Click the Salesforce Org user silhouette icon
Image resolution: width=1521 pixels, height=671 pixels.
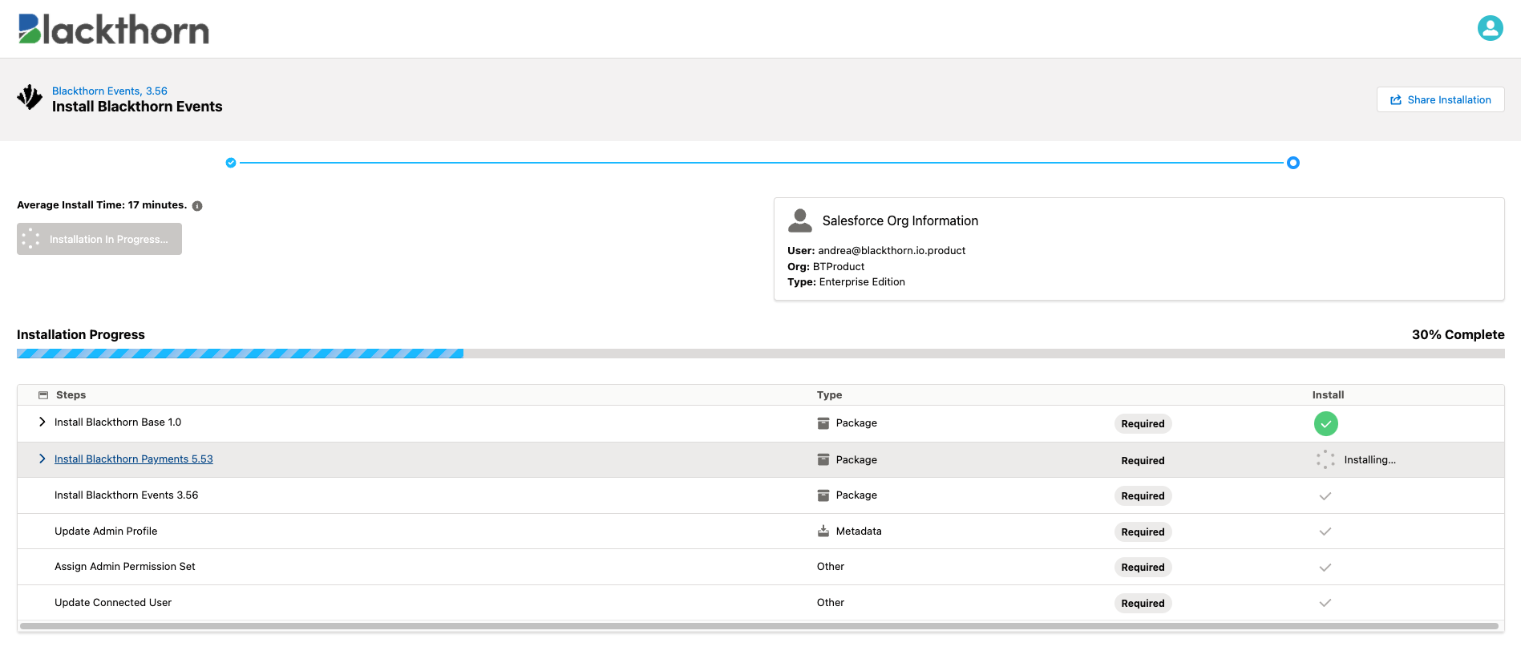[800, 220]
